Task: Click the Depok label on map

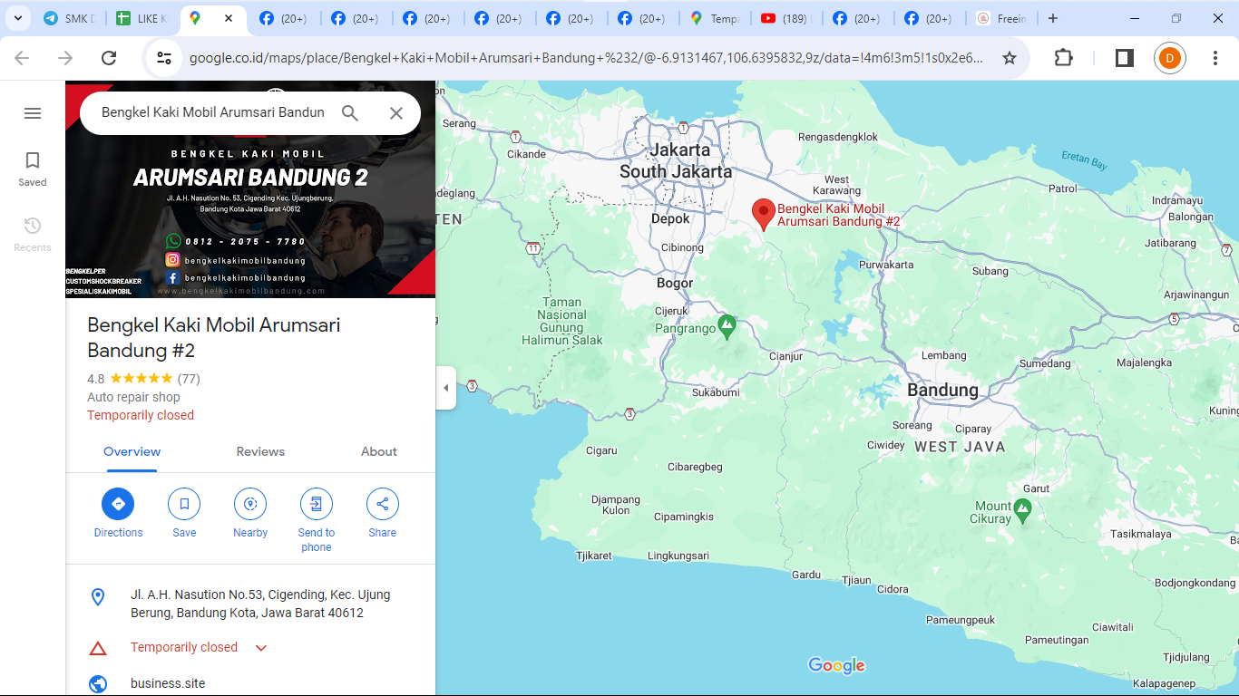Action: pyautogui.click(x=670, y=219)
